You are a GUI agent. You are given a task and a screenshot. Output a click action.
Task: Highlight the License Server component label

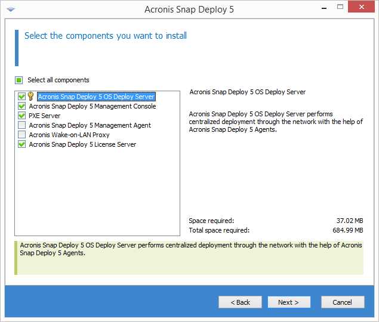[x=82, y=144]
